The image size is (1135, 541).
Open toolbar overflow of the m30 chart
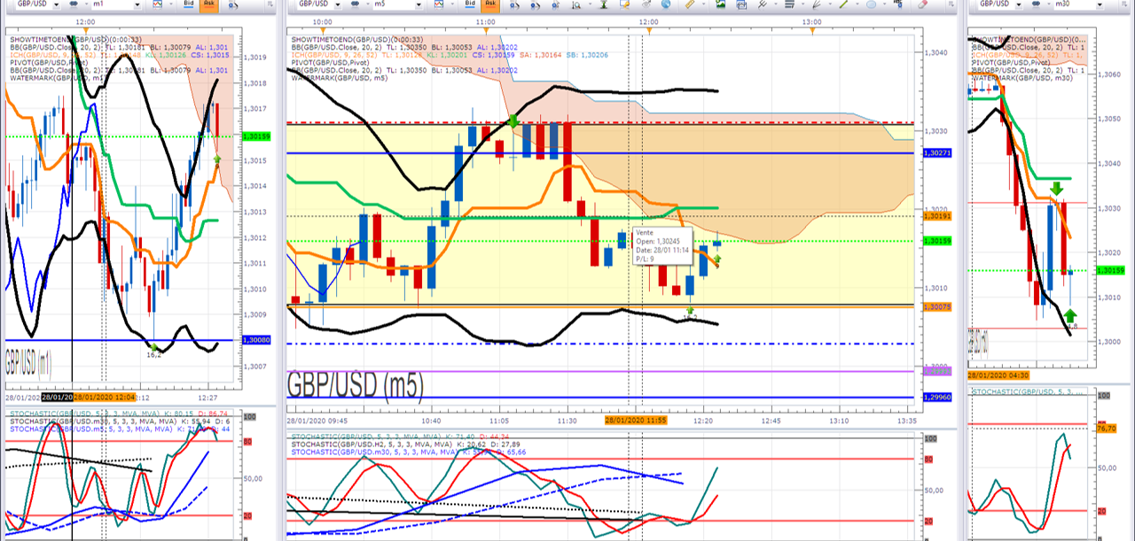[1124, 4]
